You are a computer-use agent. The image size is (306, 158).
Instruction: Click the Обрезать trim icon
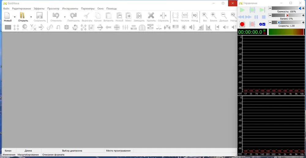tap(163, 16)
